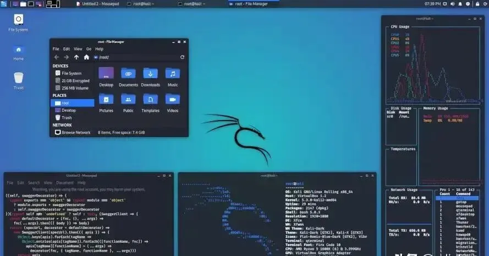Select highlighted top row in process list
Screen dimensions: 489x256
coord(457,198)
